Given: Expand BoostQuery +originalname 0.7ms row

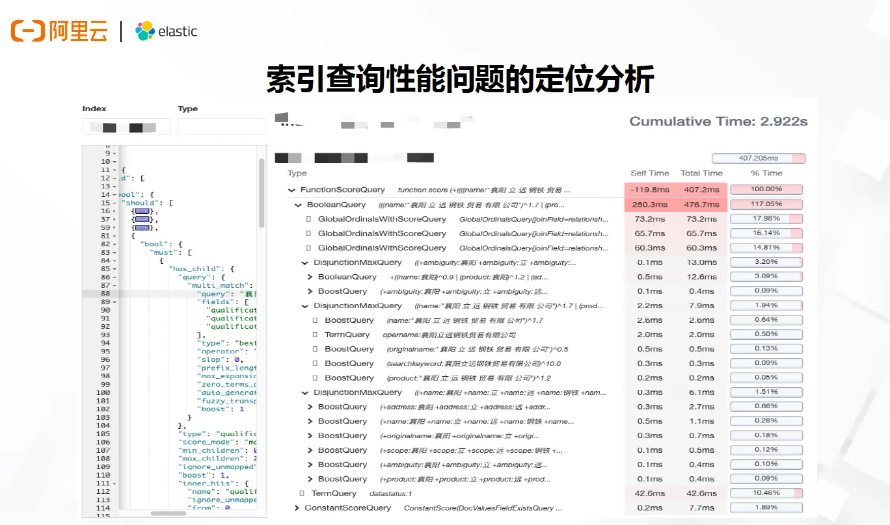Looking at the screenshot, I should pyautogui.click(x=310, y=435).
